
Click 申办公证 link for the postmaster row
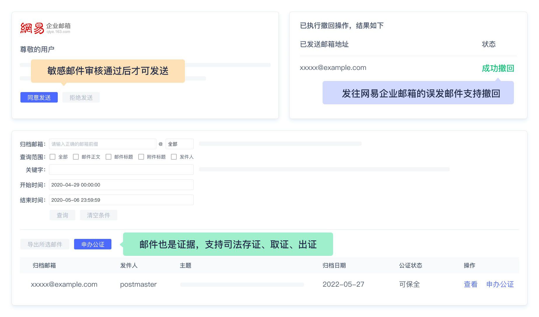[x=500, y=284]
